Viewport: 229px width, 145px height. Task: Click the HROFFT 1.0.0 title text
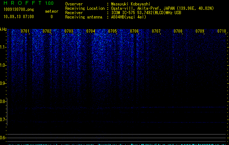click(28, 3)
